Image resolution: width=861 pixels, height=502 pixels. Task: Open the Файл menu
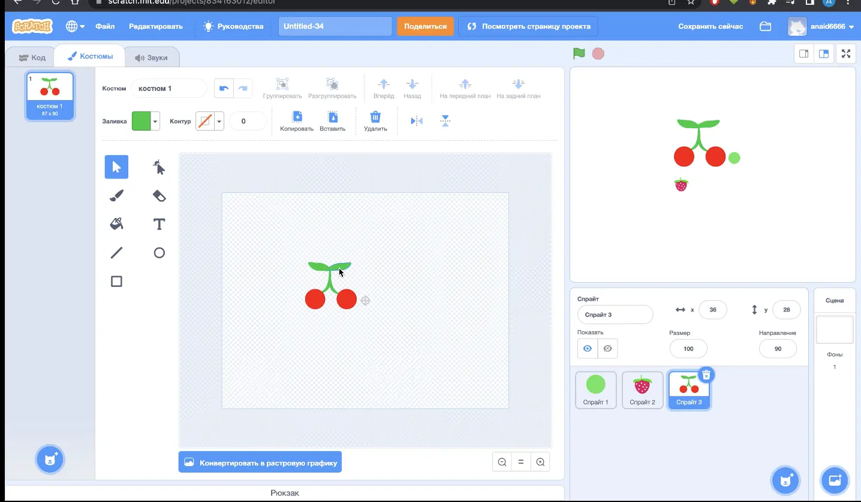pyautogui.click(x=105, y=26)
